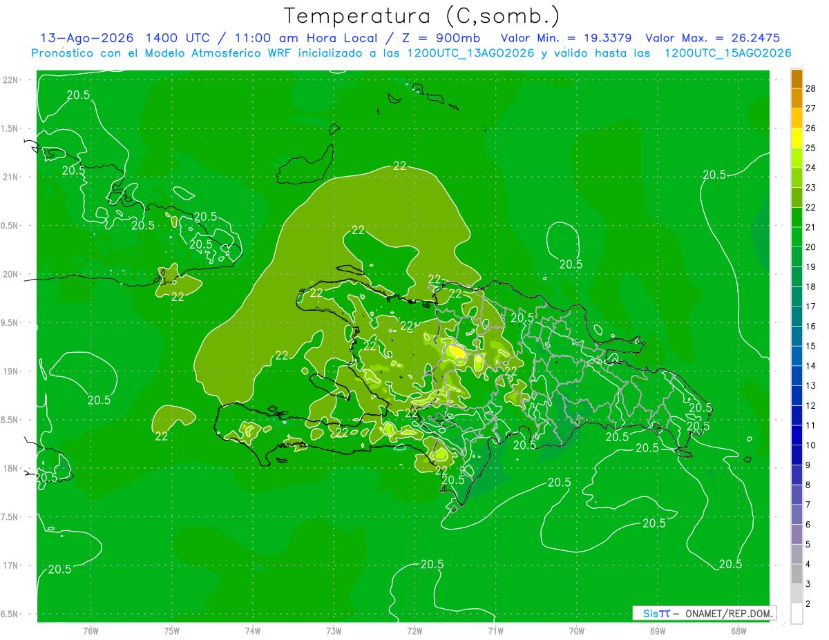
Task: Click the '28' label on the color scale
Action: pos(811,88)
